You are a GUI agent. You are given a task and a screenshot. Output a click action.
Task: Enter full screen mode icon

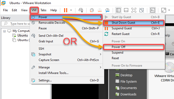click(x=134, y=10)
